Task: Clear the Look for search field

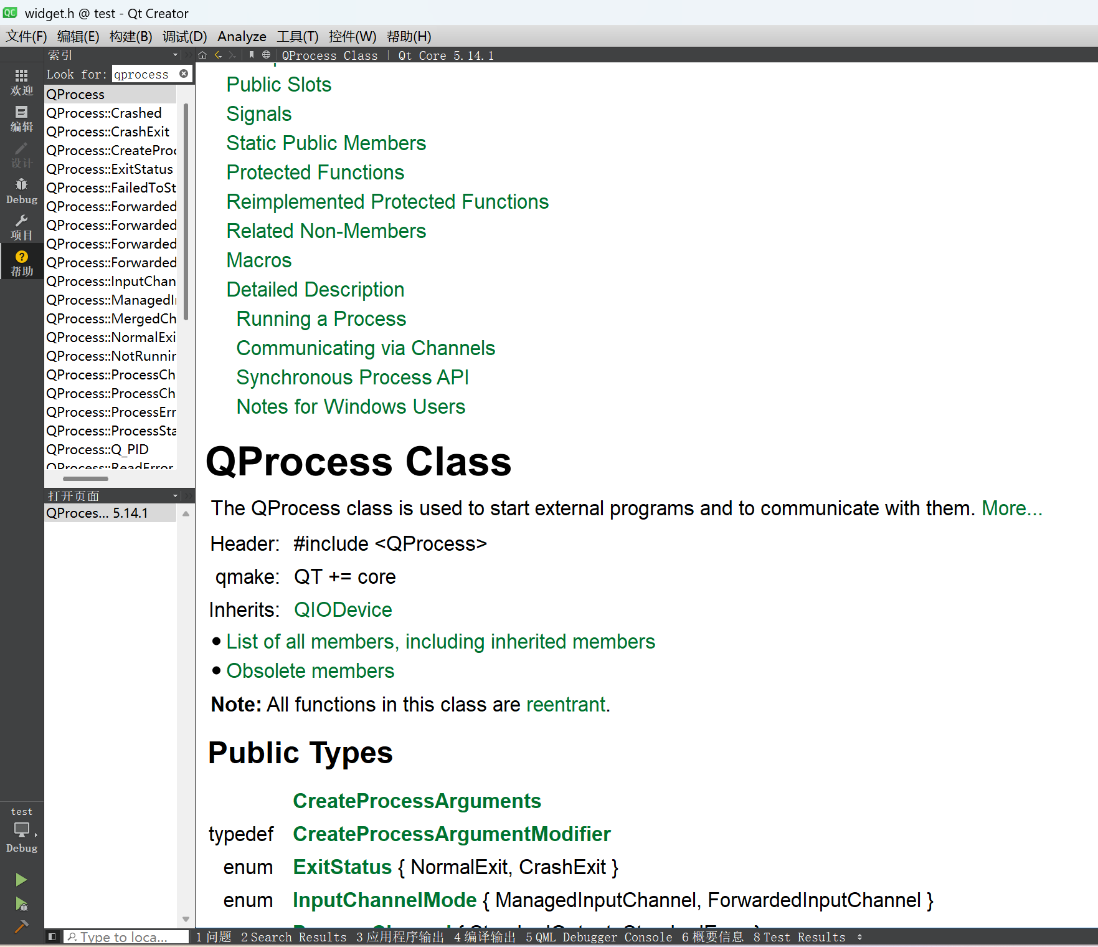Action: (184, 74)
